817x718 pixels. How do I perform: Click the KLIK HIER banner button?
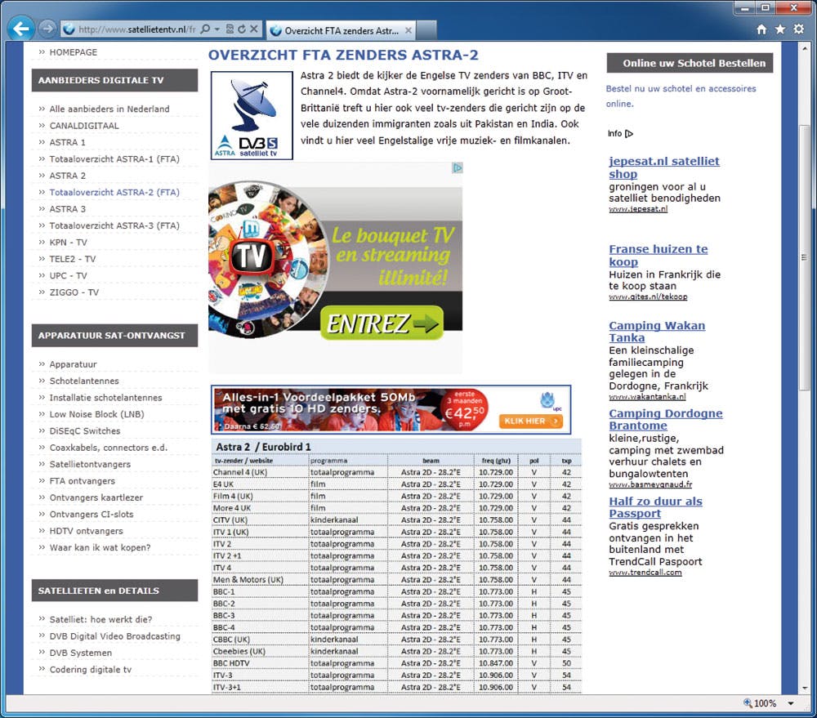[x=530, y=421]
